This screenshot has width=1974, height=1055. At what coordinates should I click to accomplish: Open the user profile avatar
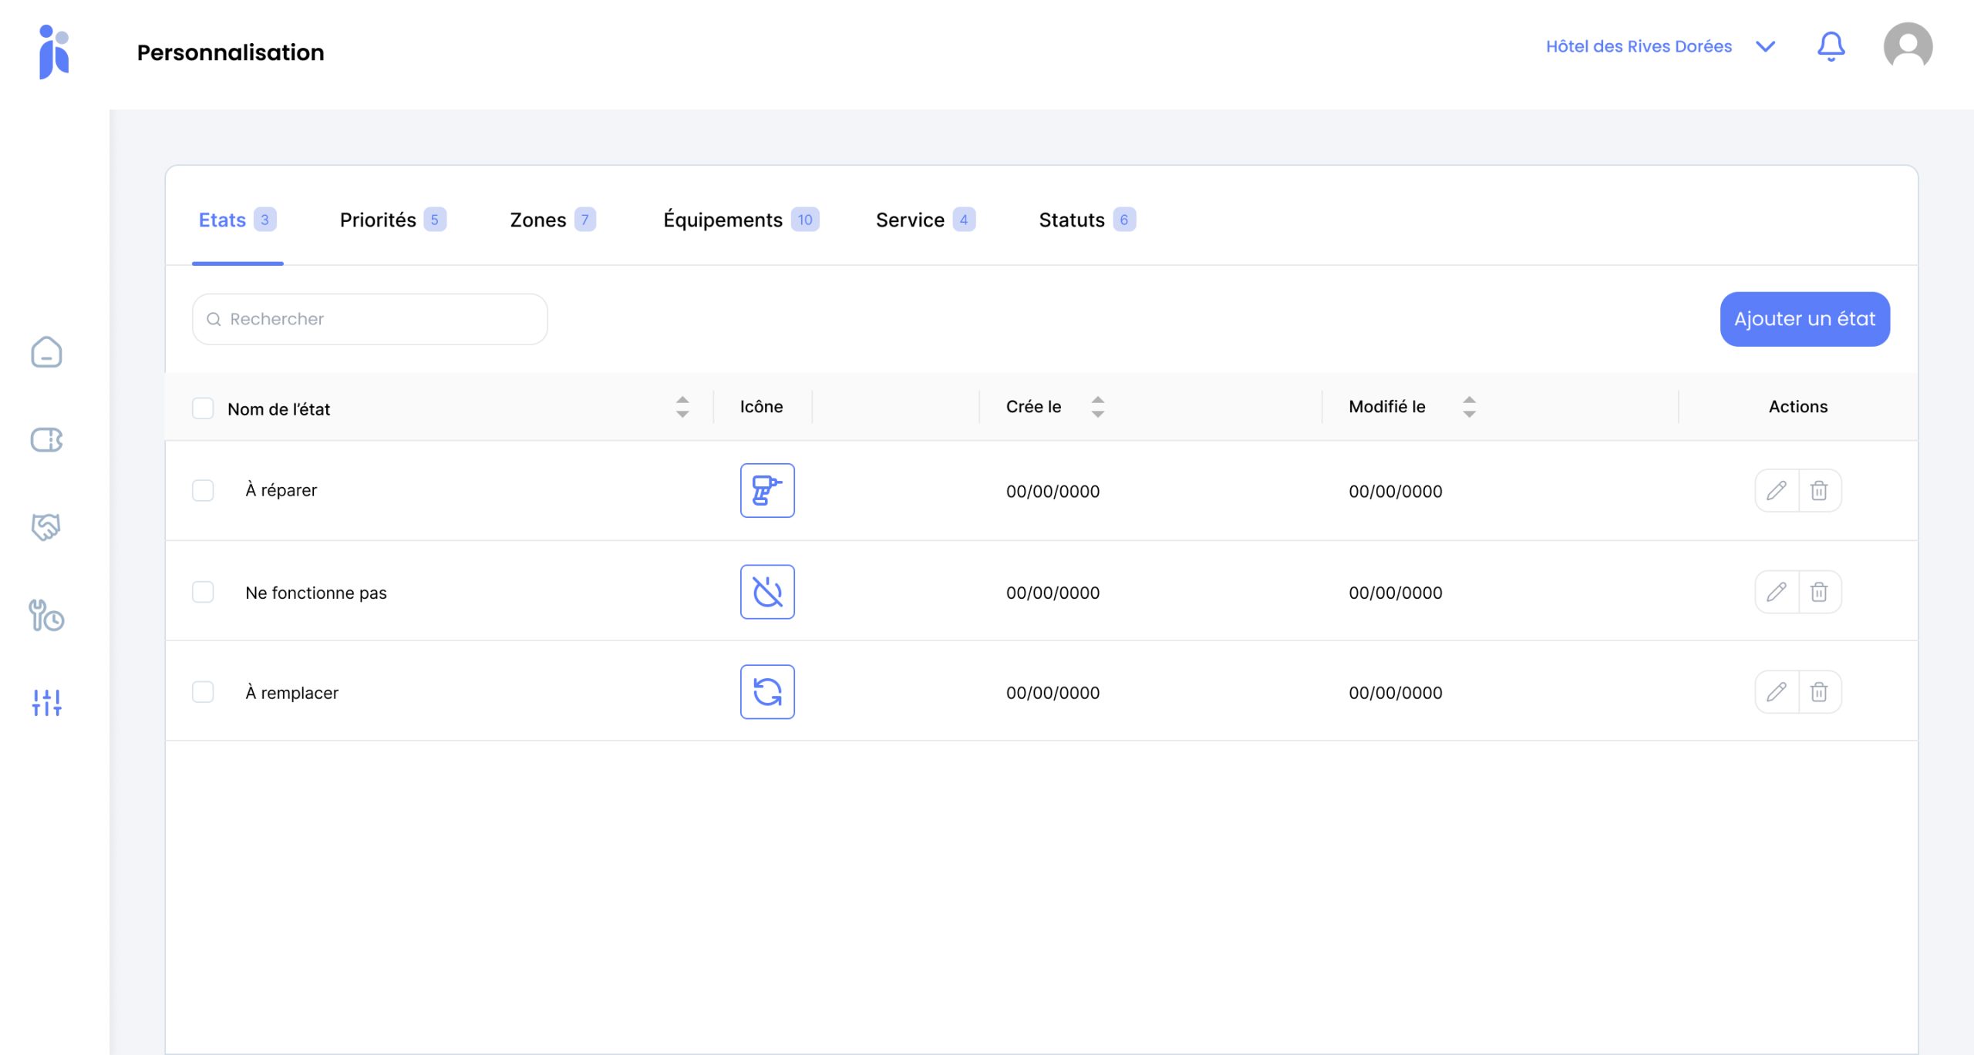(1908, 46)
